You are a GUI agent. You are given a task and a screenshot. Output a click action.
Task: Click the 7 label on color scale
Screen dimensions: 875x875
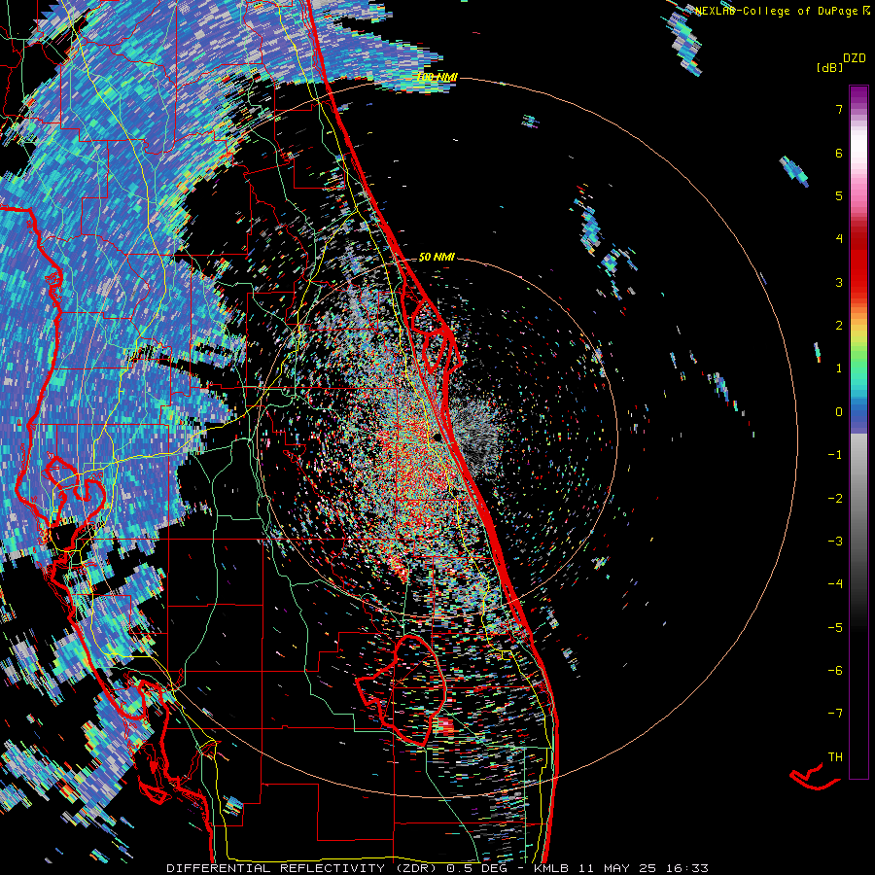(x=839, y=109)
